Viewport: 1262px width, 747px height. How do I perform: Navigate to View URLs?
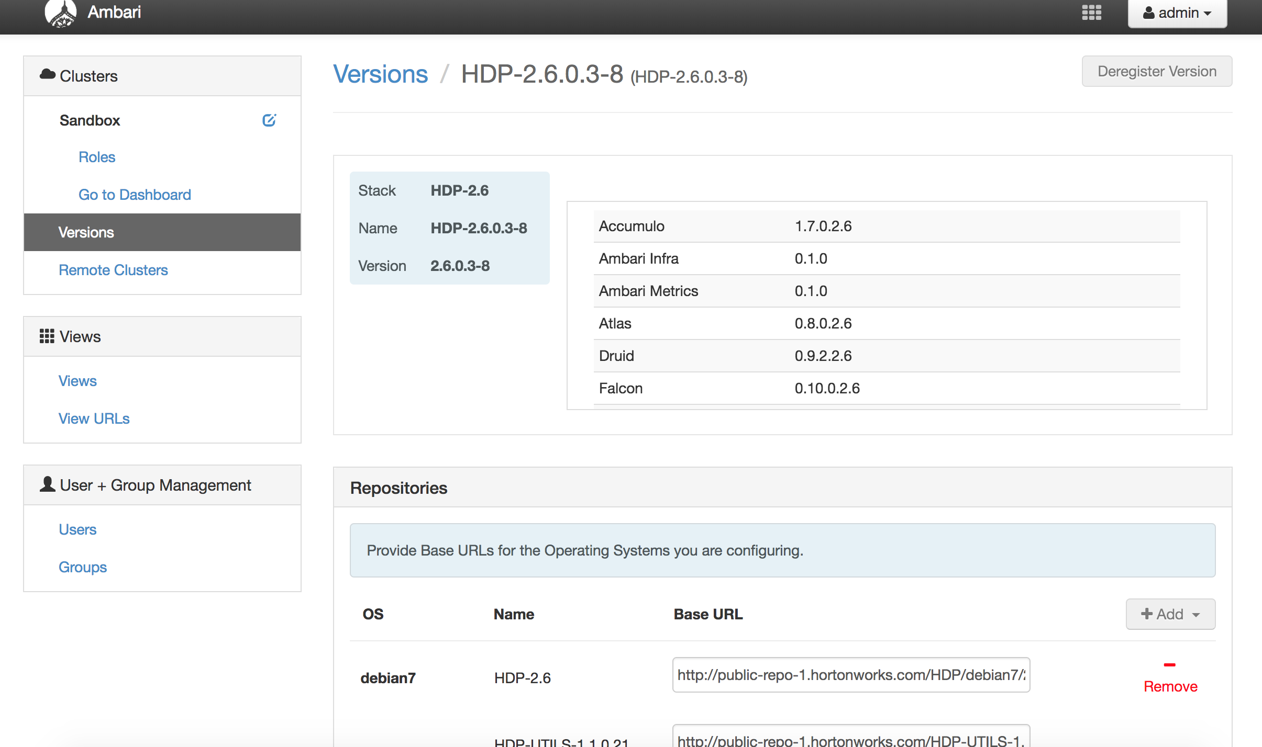[x=94, y=418]
